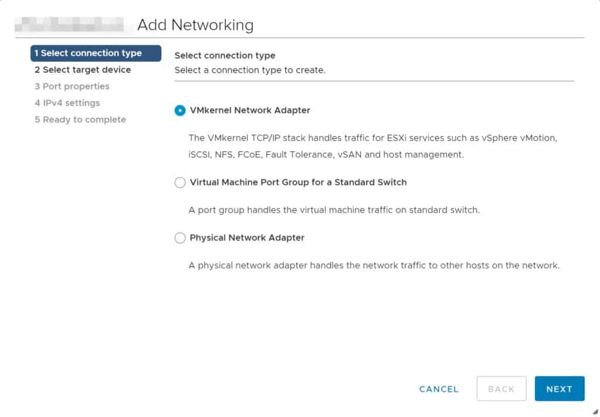600x417 pixels.
Task: Click the Add Networking wizard title
Action: [196, 25]
